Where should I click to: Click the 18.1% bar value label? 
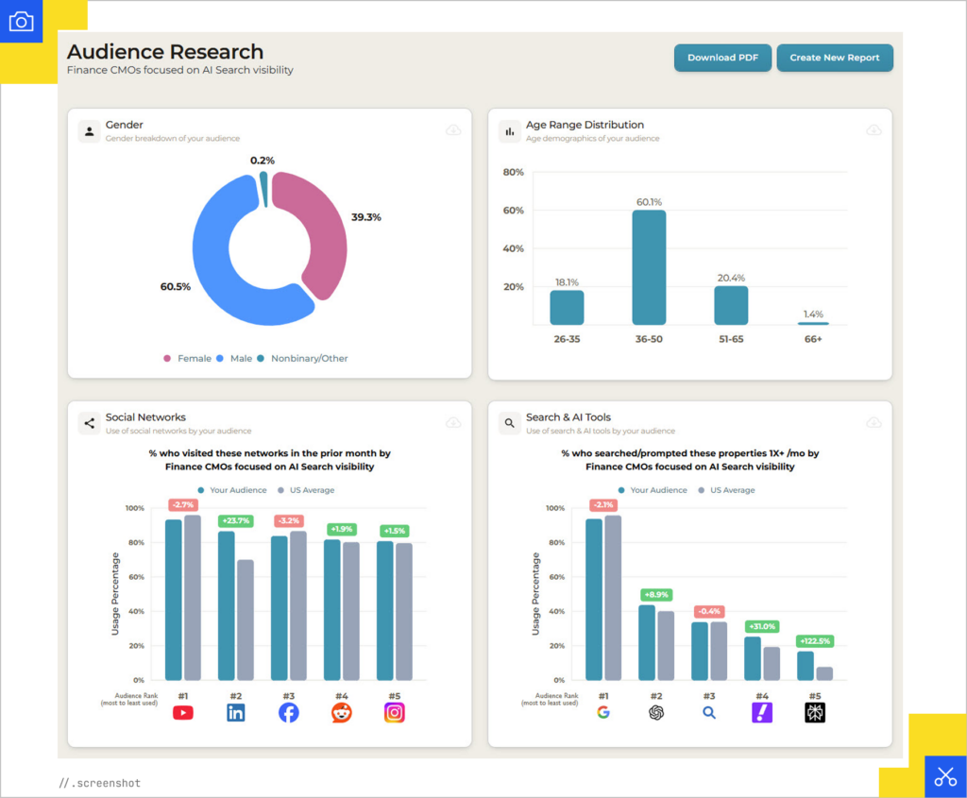(x=567, y=282)
